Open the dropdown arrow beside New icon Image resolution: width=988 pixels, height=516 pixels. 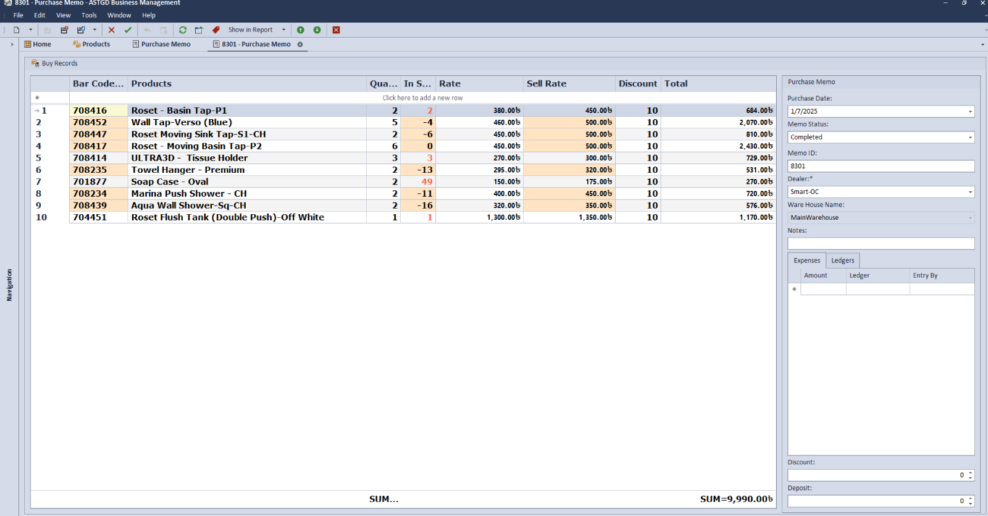click(31, 30)
